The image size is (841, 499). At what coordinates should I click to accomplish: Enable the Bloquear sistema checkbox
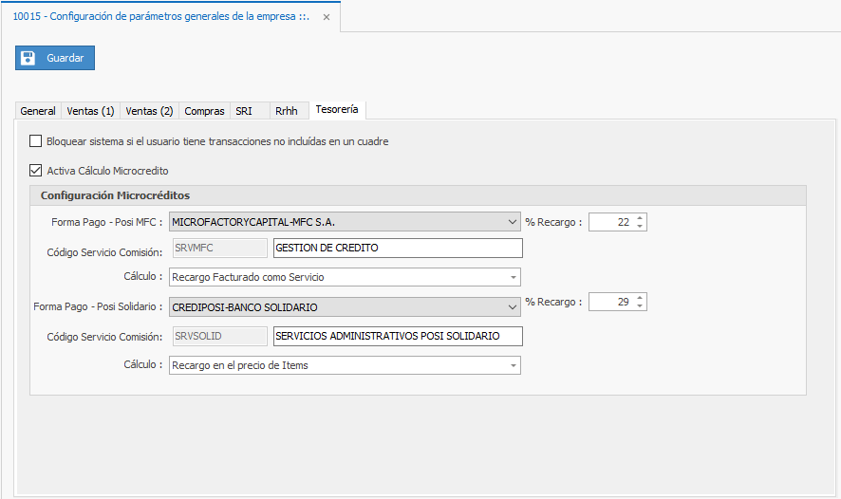click(x=36, y=141)
